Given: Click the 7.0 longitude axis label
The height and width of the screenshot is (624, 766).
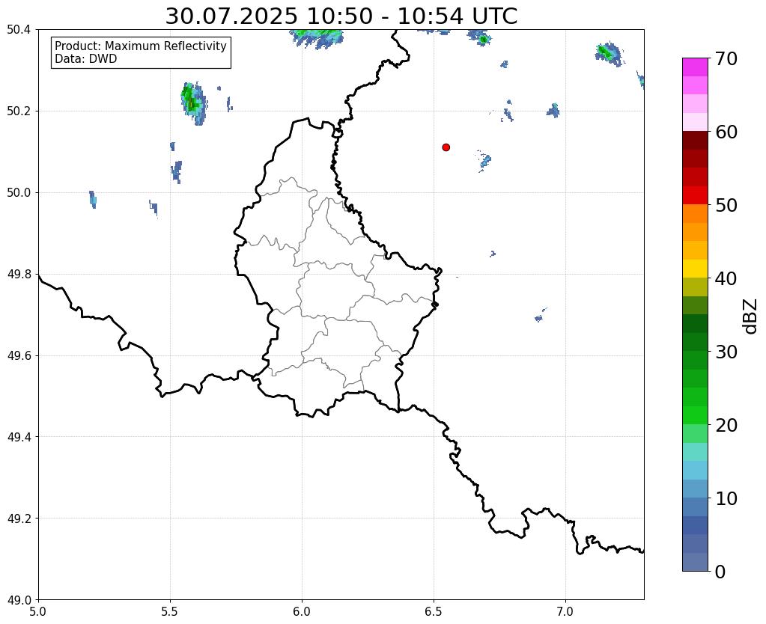Looking at the screenshot, I should tap(565, 611).
